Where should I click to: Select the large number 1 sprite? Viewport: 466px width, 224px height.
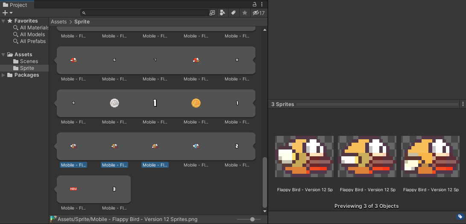tap(155, 103)
